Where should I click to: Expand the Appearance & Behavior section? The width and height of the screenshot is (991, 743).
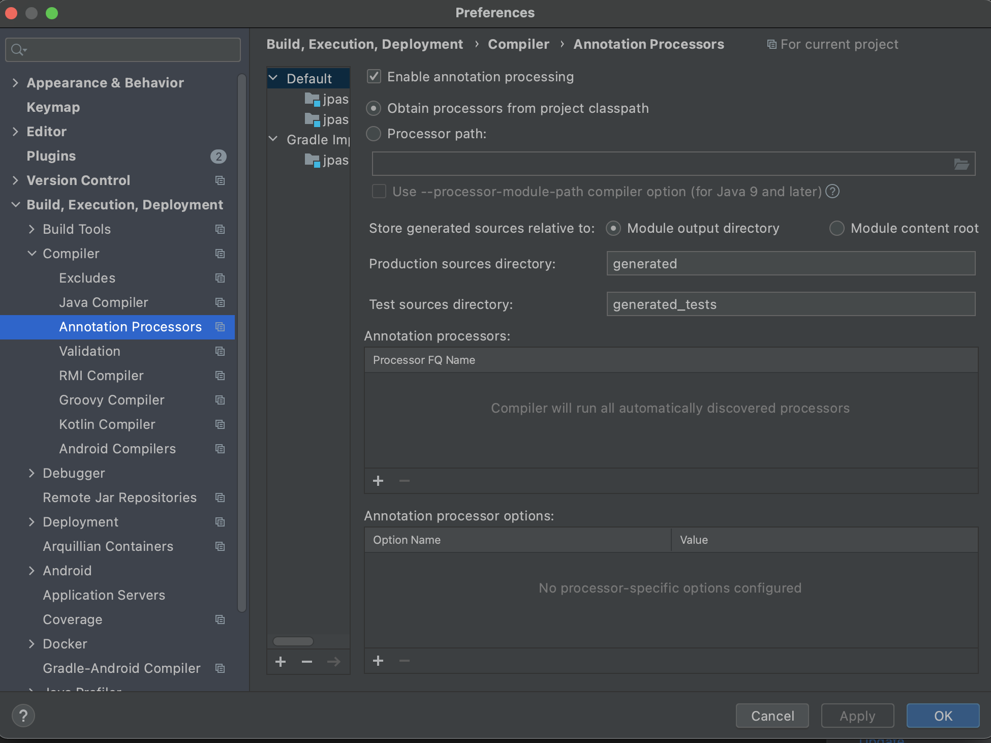[x=15, y=83]
